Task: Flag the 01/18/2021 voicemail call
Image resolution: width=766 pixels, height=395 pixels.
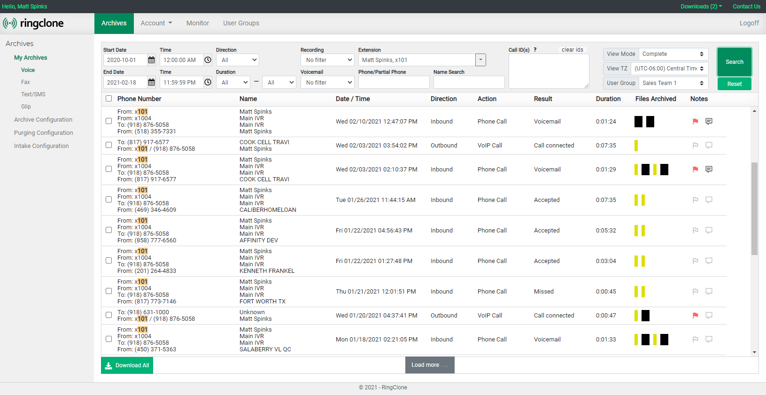Action: [695, 340]
